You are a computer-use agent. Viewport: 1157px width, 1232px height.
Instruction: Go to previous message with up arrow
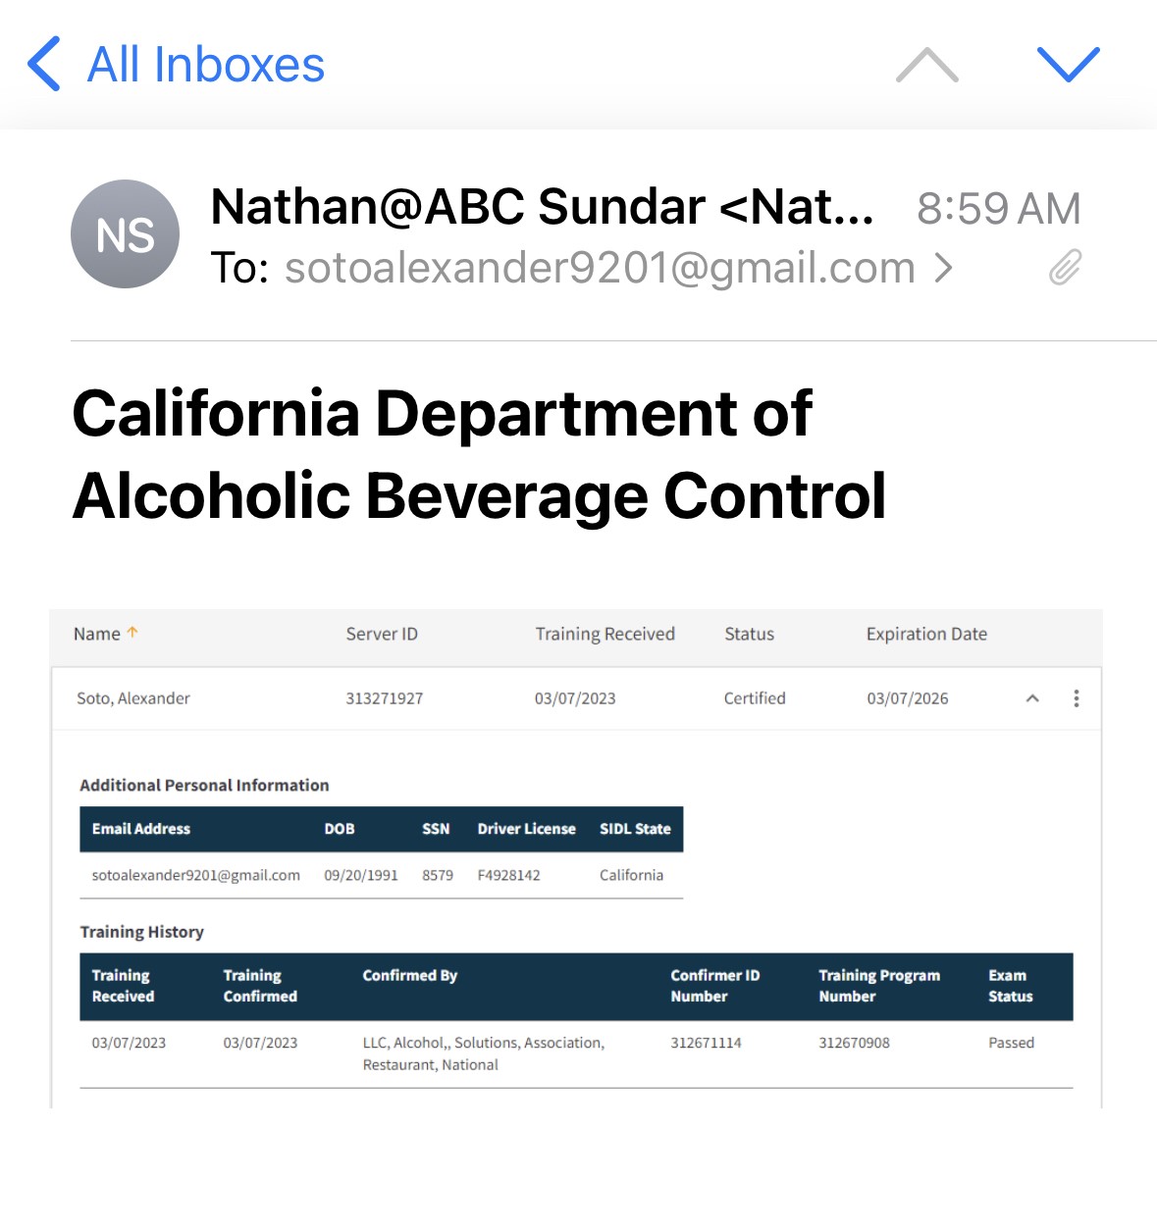[x=926, y=65]
